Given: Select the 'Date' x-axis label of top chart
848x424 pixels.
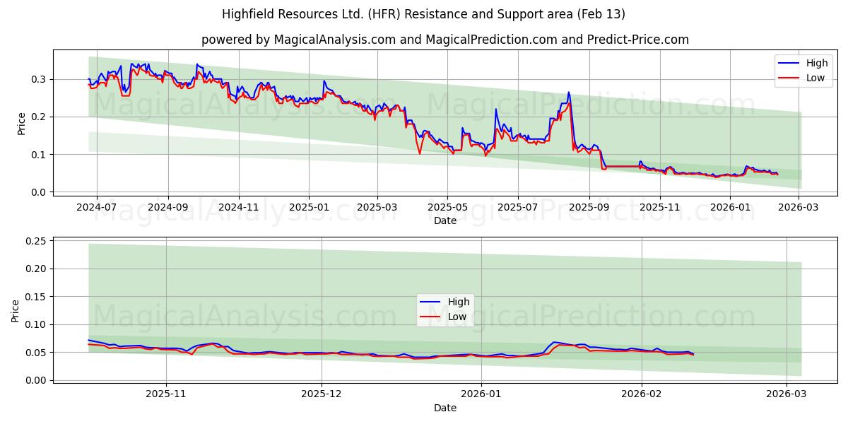Looking at the screenshot, I should [445, 220].
